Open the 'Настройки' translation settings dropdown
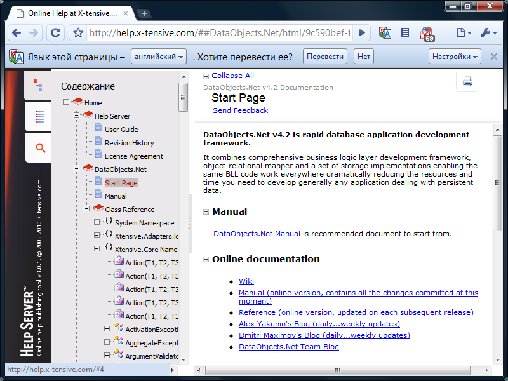 point(455,57)
